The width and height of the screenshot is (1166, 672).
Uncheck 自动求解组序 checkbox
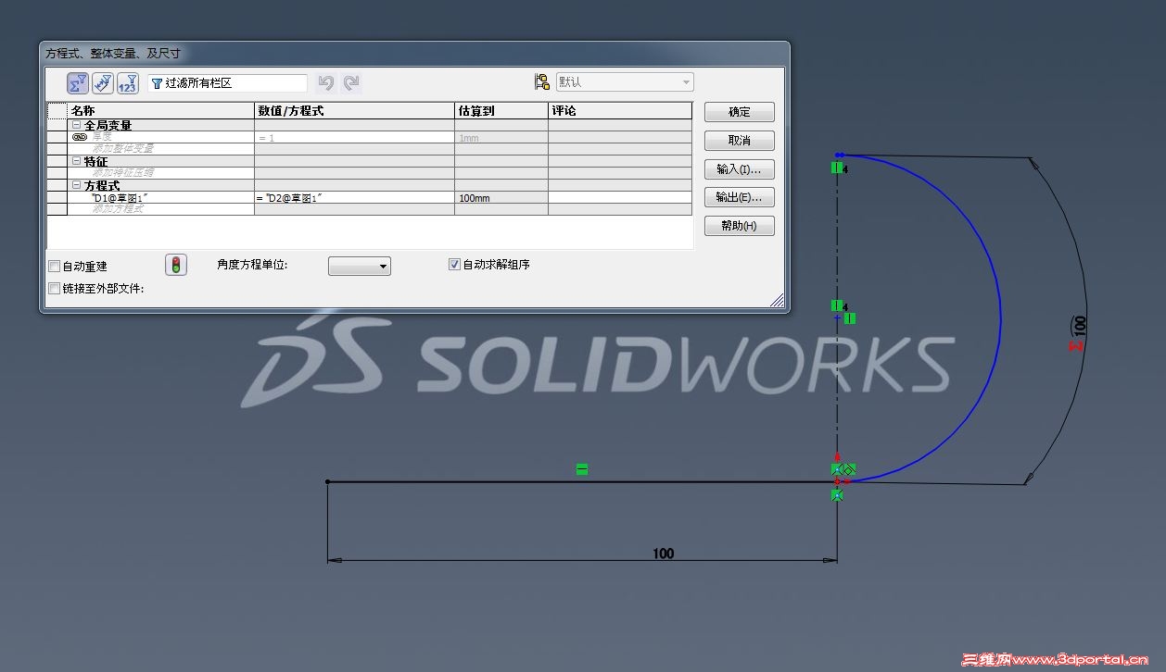(x=454, y=265)
